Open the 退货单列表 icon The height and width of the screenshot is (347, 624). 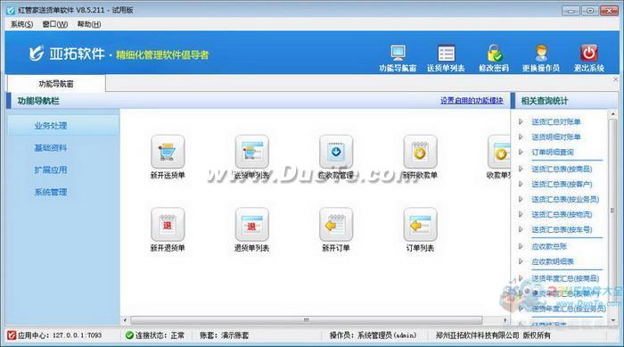[252, 224]
